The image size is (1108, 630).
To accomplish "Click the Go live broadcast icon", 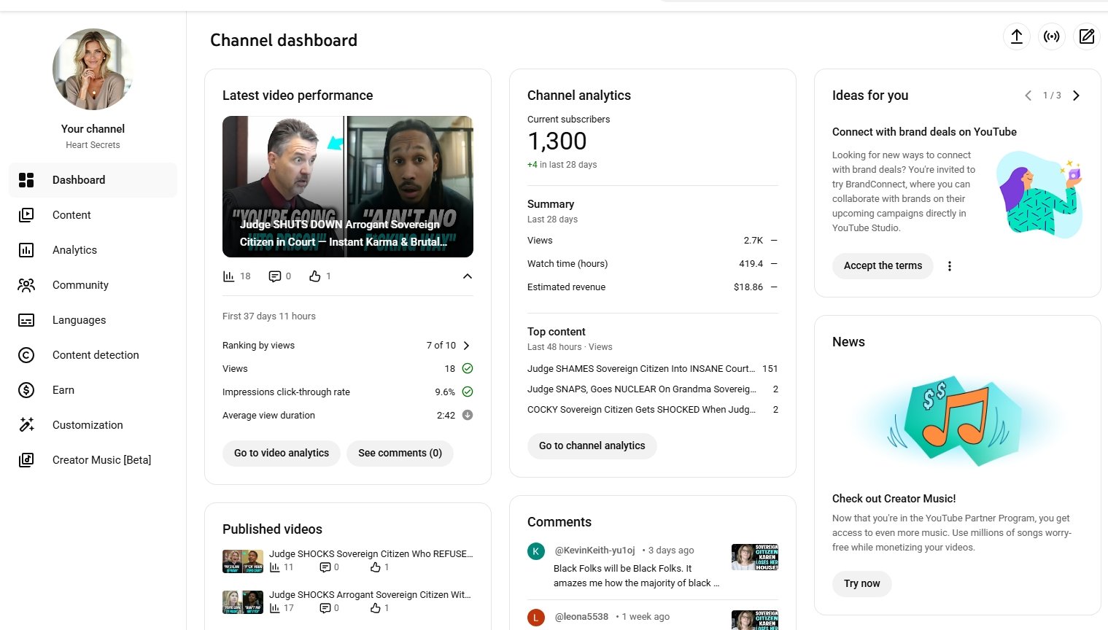I will (1051, 36).
